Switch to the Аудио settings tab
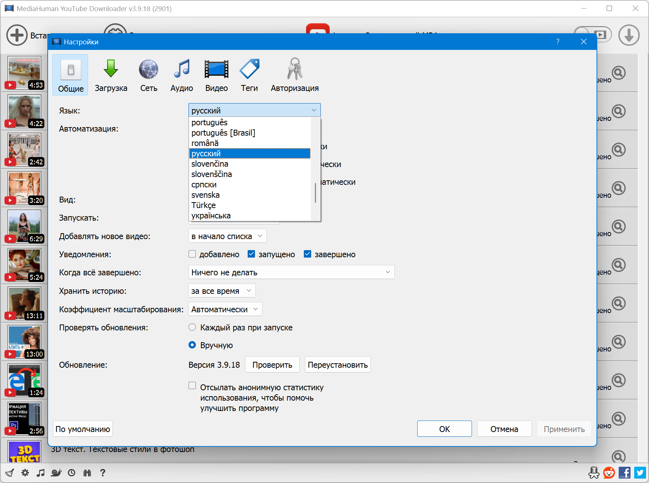 point(181,75)
